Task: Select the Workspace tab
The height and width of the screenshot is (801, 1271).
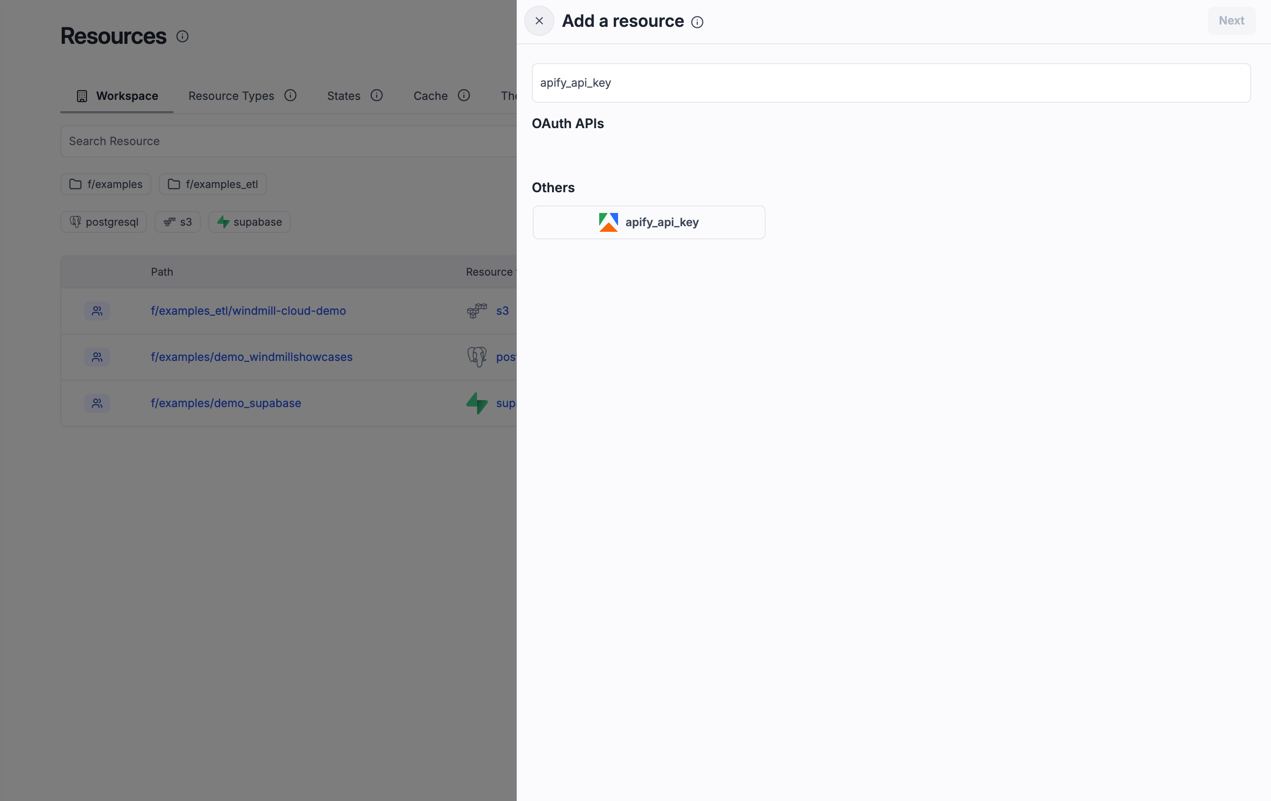Action: [127, 96]
